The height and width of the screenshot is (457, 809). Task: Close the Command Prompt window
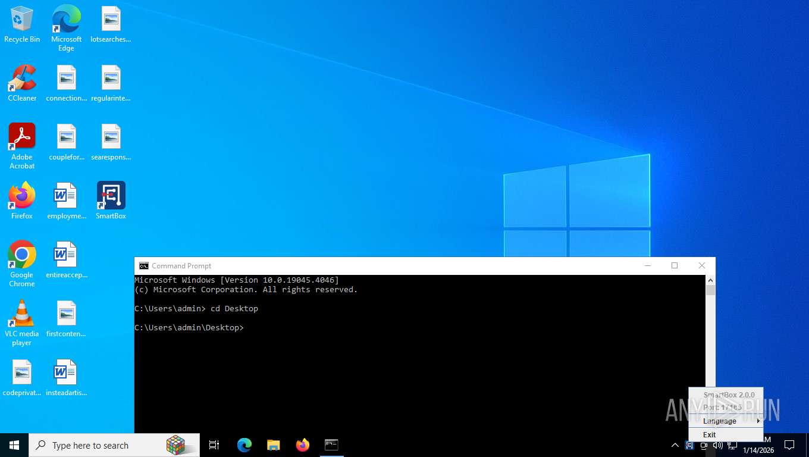[702, 266]
